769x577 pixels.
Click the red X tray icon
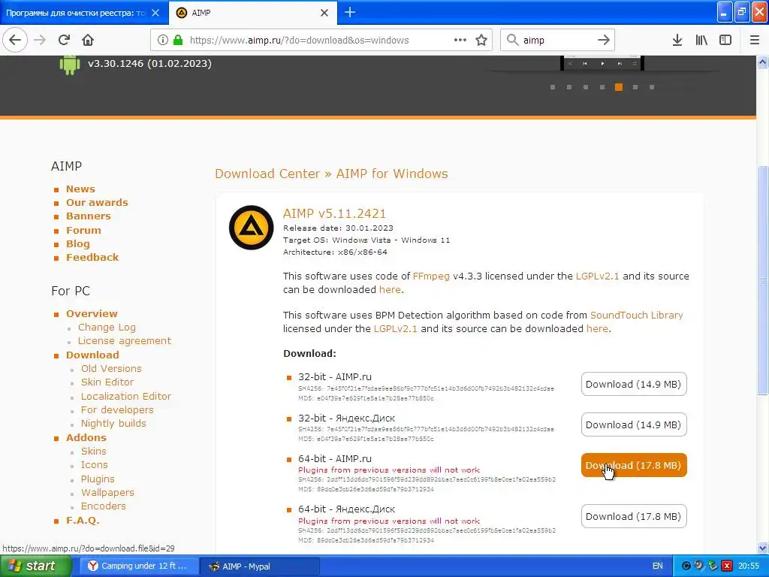tap(726, 566)
